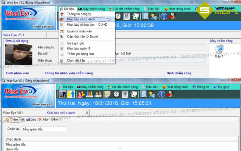241x151 pixels.
Task: Click the 'Chức vụ' text input field
Action: pos(44,129)
